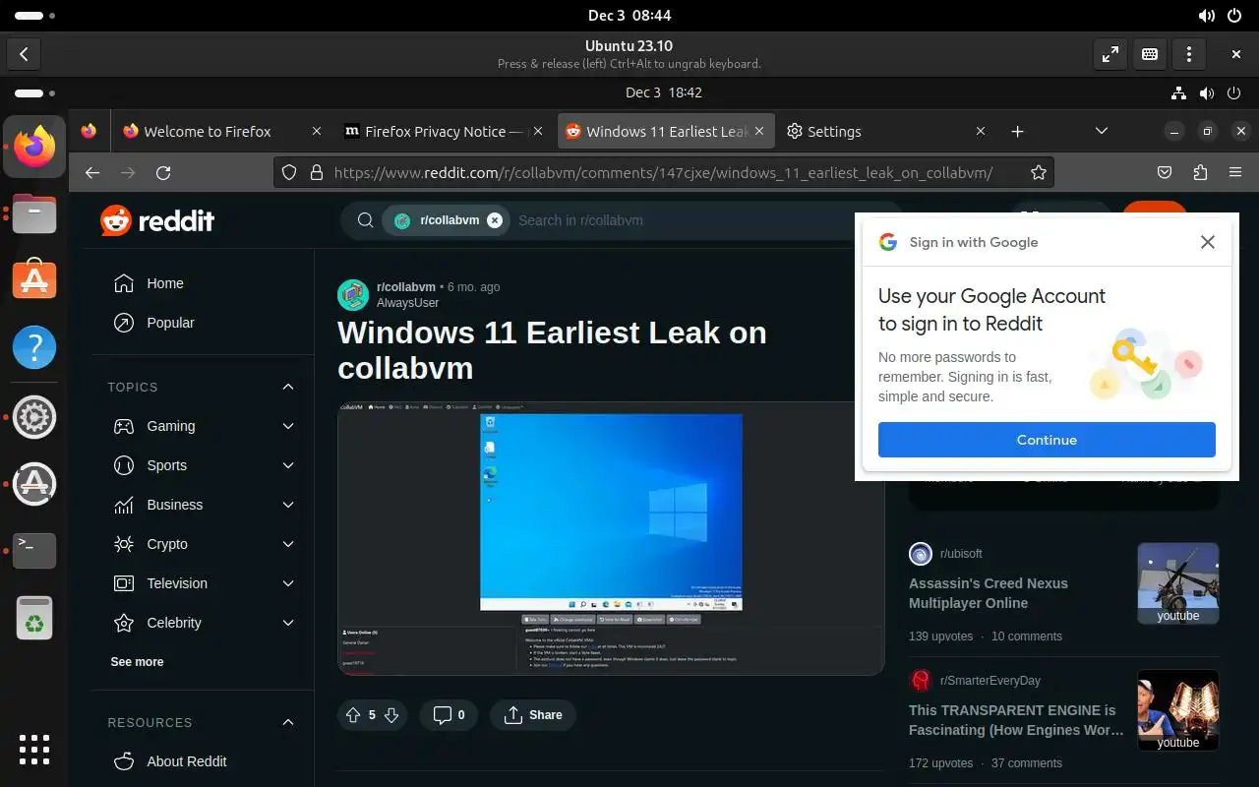Image resolution: width=1259 pixels, height=787 pixels.
Task: Close the Sign in with Google popup
Action: pyautogui.click(x=1208, y=242)
